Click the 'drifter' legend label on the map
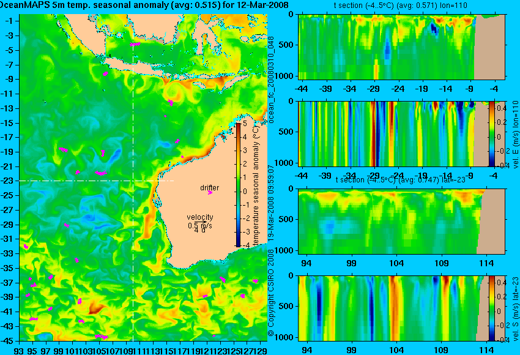The width and height of the screenshot is (520, 355). [x=210, y=187]
